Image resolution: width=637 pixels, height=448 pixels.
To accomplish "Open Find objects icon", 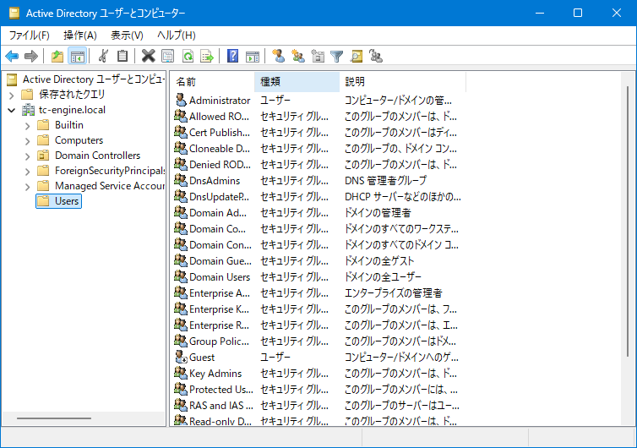I will pyautogui.click(x=357, y=56).
